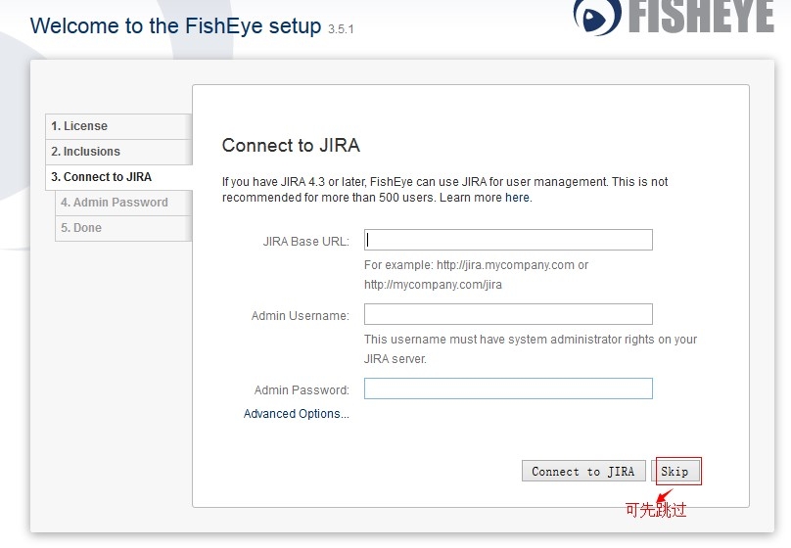Go to the 2. Inclusions step
This screenshot has height=548, width=791.
[x=118, y=152]
